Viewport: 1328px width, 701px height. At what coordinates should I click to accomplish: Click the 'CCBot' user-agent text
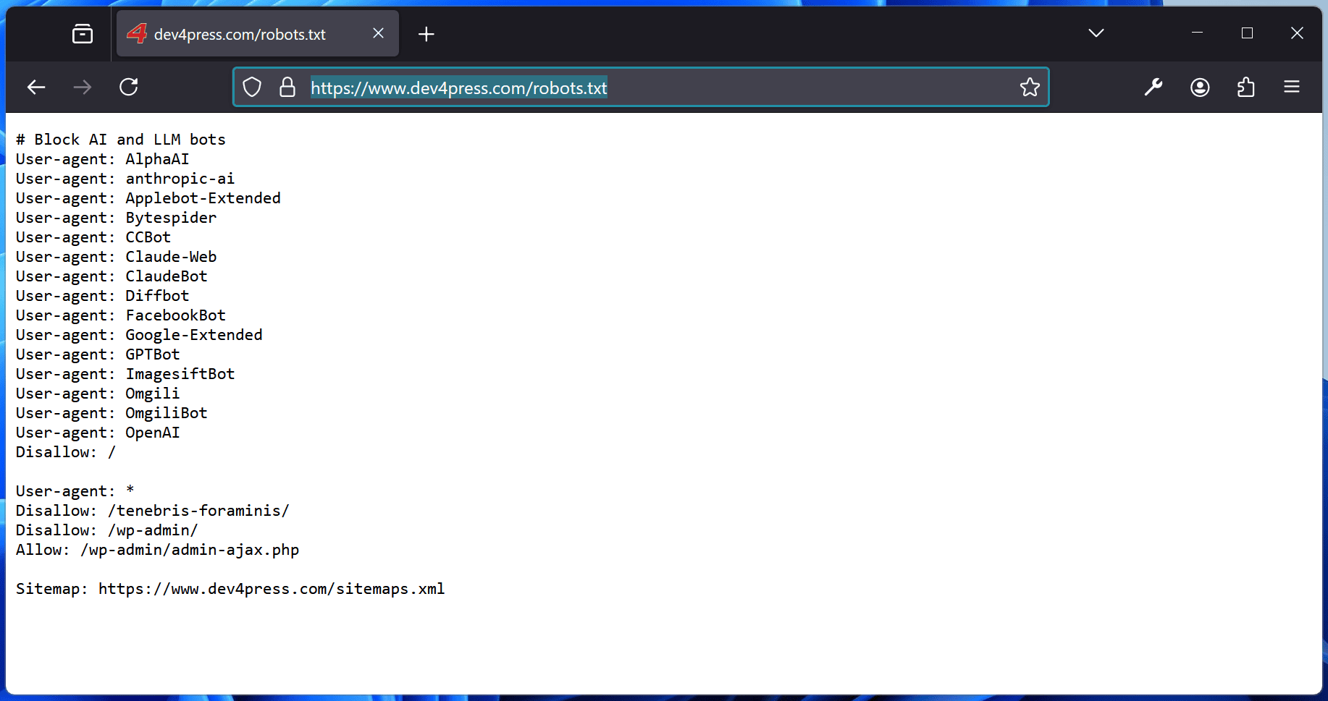pyautogui.click(x=148, y=237)
